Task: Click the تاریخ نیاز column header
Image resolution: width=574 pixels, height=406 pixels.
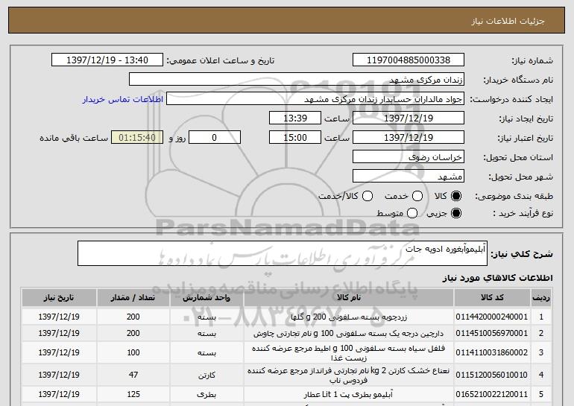Action: [59, 298]
